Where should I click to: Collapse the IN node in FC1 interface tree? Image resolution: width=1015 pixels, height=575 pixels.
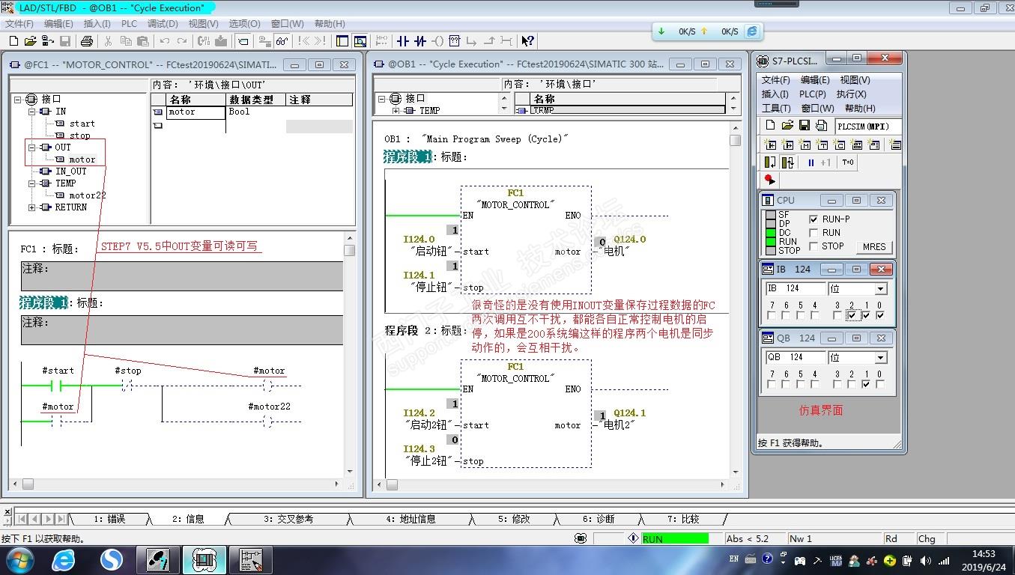(32, 112)
